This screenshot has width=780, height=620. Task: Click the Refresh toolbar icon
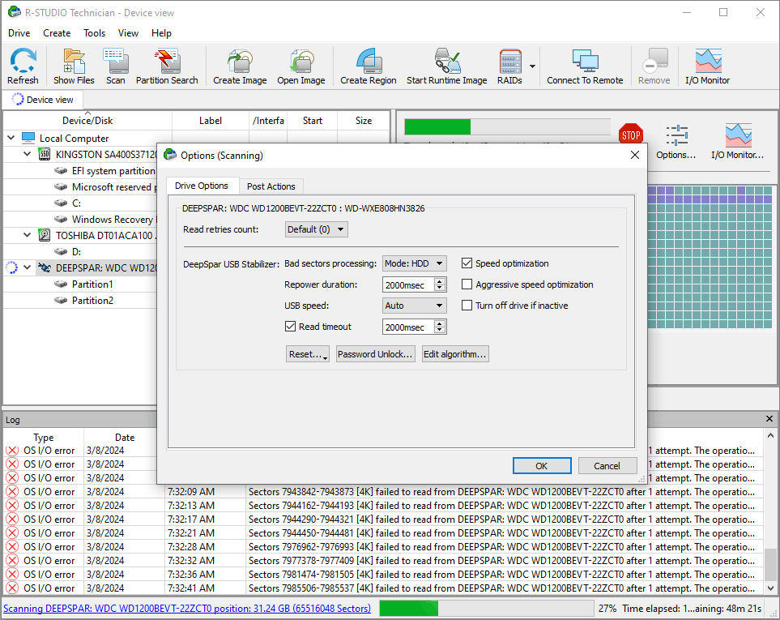[23, 66]
